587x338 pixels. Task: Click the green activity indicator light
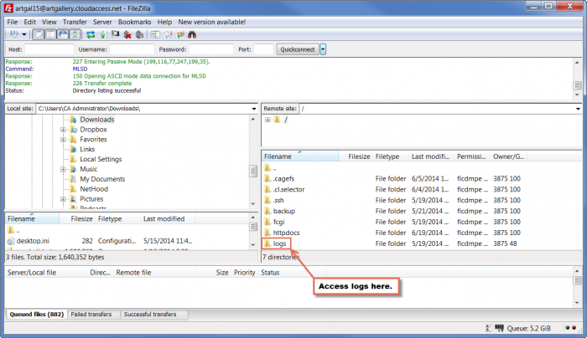pos(568,328)
